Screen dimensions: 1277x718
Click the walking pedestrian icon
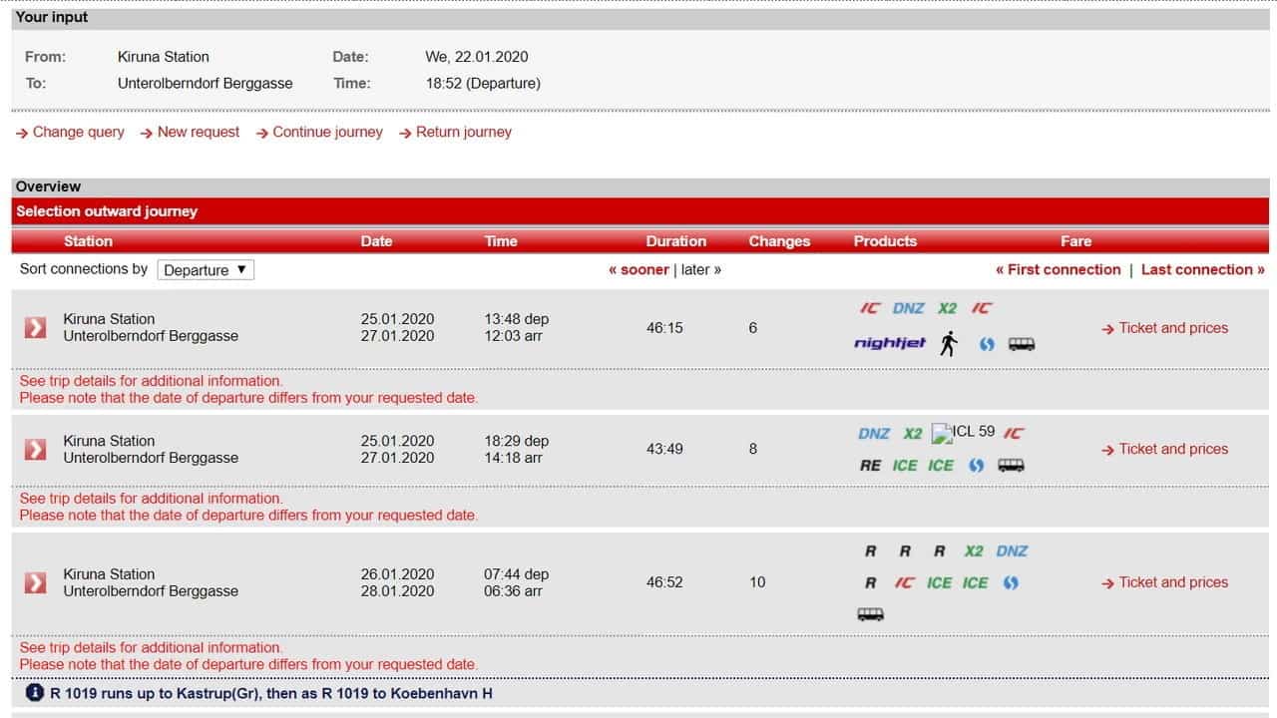[948, 344]
